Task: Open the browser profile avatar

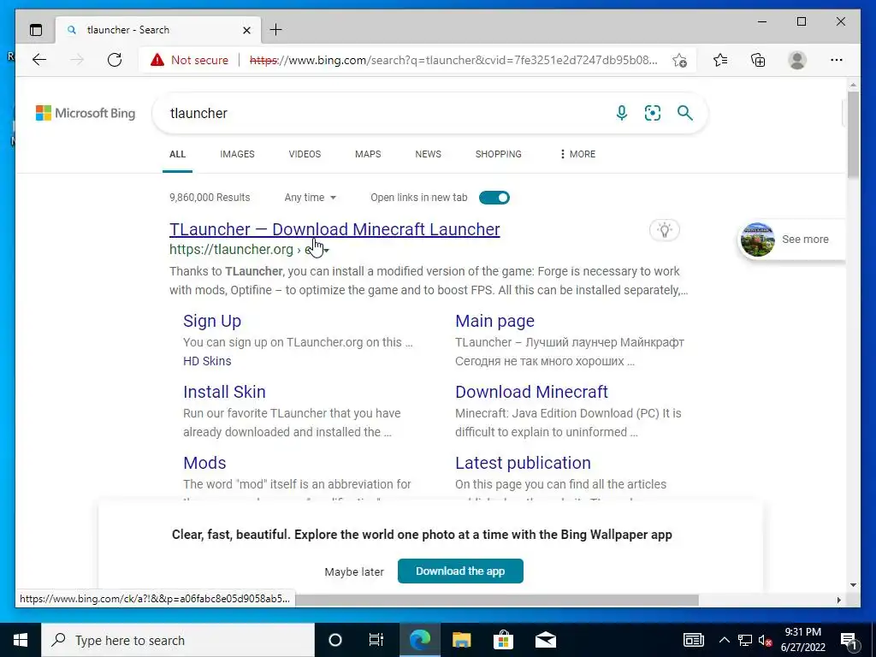Action: point(797,60)
